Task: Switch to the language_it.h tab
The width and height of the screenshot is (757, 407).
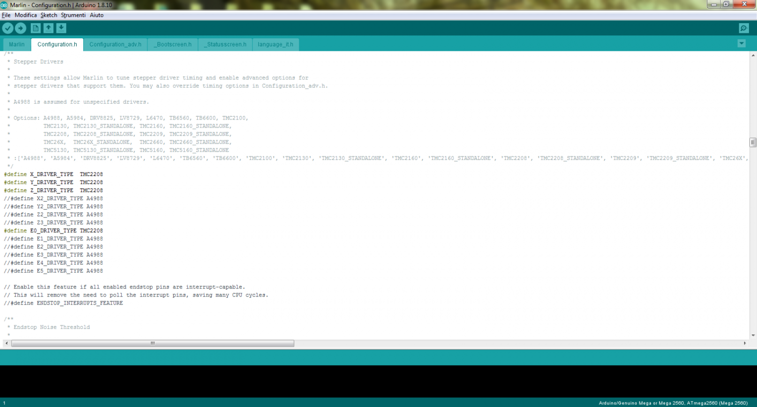Action: [x=276, y=44]
